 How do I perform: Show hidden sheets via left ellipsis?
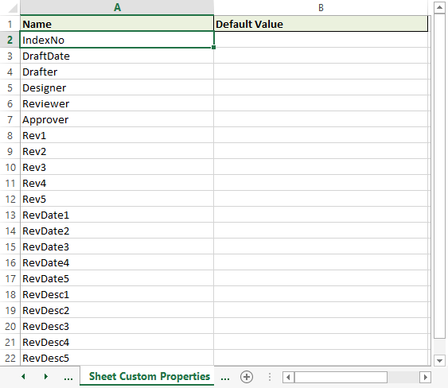click(x=68, y=377)
